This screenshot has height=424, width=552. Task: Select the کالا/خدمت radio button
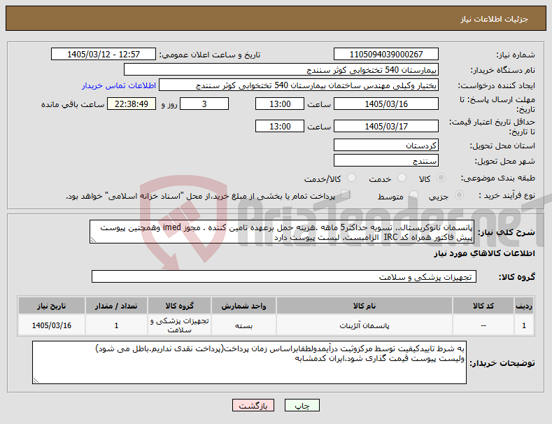coord(351,178)
